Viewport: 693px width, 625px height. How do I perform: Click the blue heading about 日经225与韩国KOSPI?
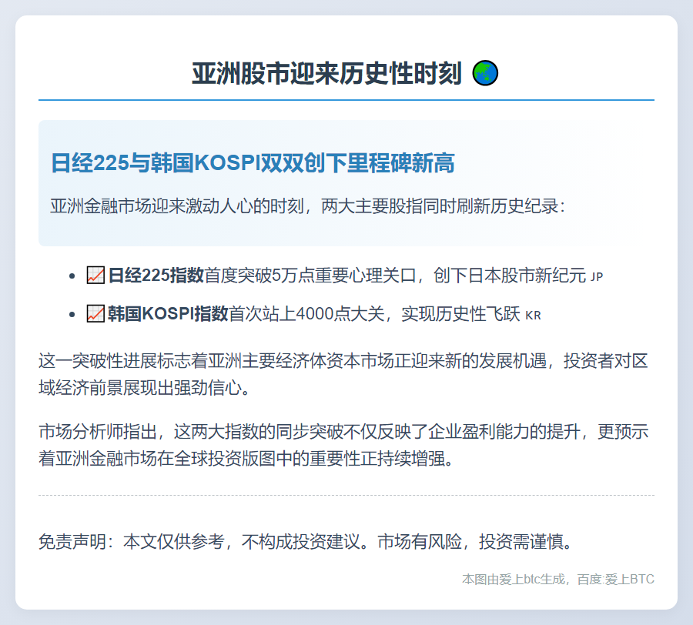(x=253, y=163)
